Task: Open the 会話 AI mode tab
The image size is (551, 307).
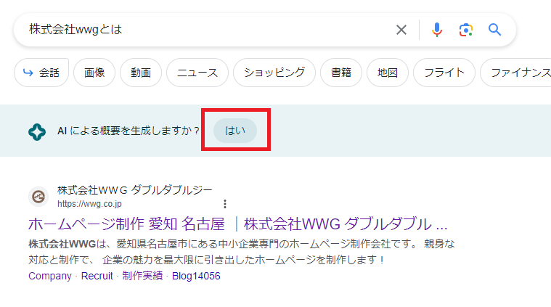Action: point(41,73)
